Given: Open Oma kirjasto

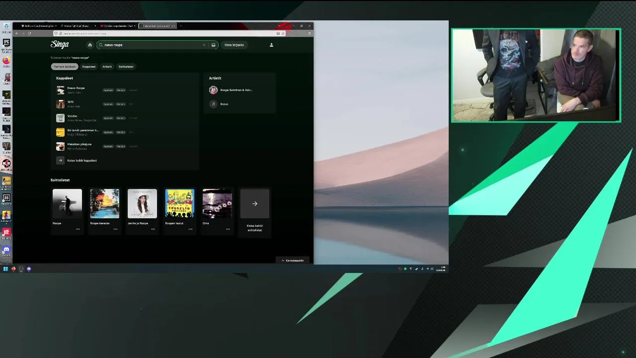Looking at the screenshot, I should (234, 45).
